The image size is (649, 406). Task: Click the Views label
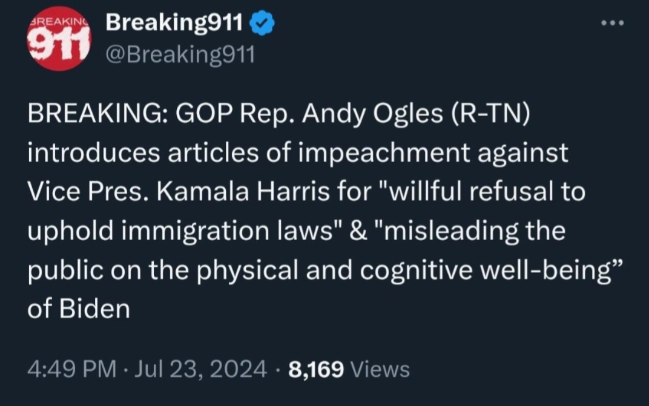380,368
